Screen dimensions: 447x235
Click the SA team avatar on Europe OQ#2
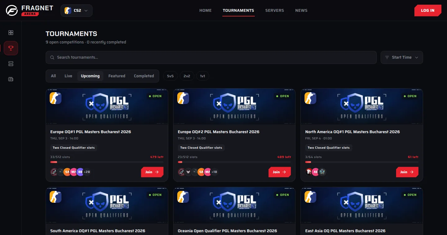(201, 172)
